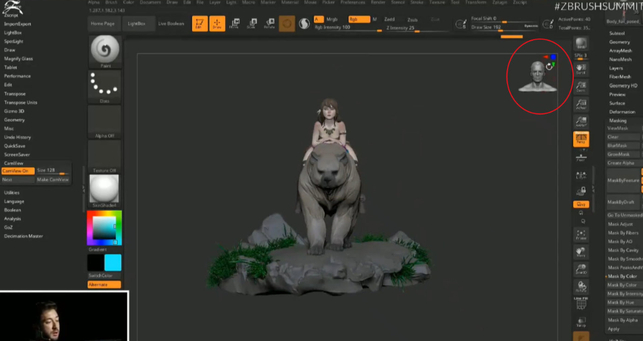The image size is (643, 341).
Task: Expand the FiberMesh sub-palette
Action: pos(620,76)
